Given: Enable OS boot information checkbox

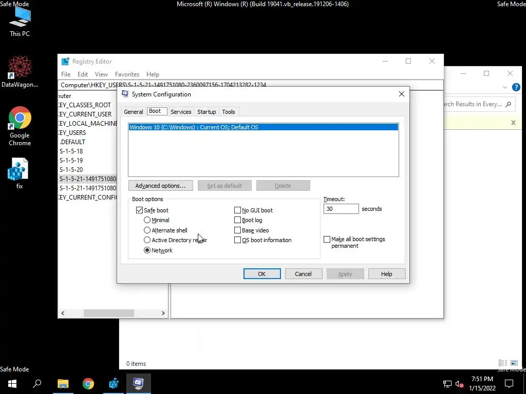Looking at the screenshot, I should [237, 240].
